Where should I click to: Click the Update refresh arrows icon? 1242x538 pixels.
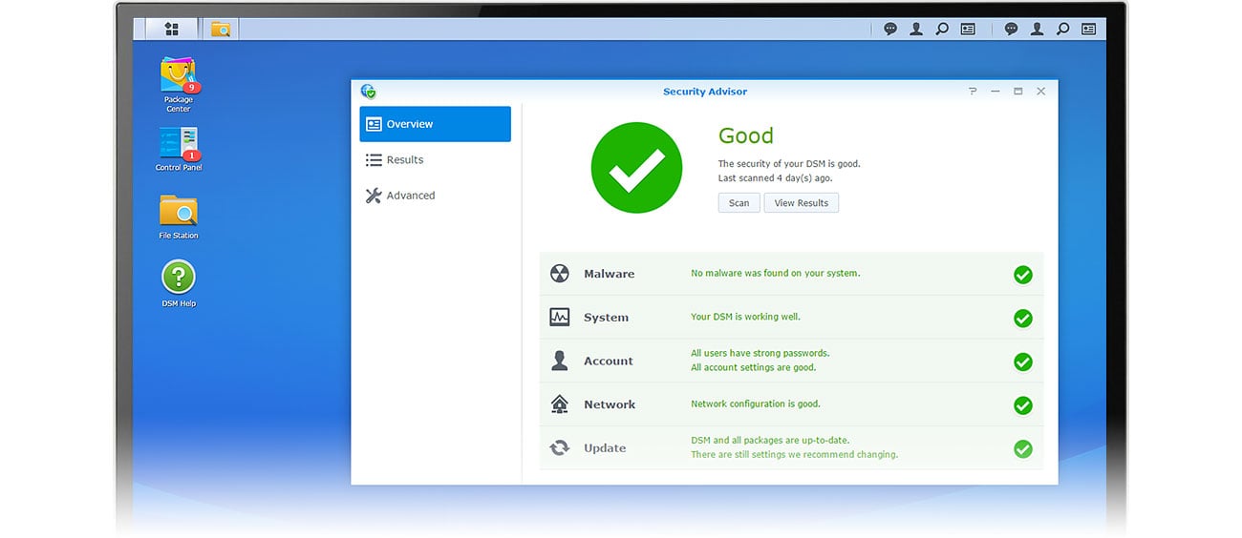560,448
